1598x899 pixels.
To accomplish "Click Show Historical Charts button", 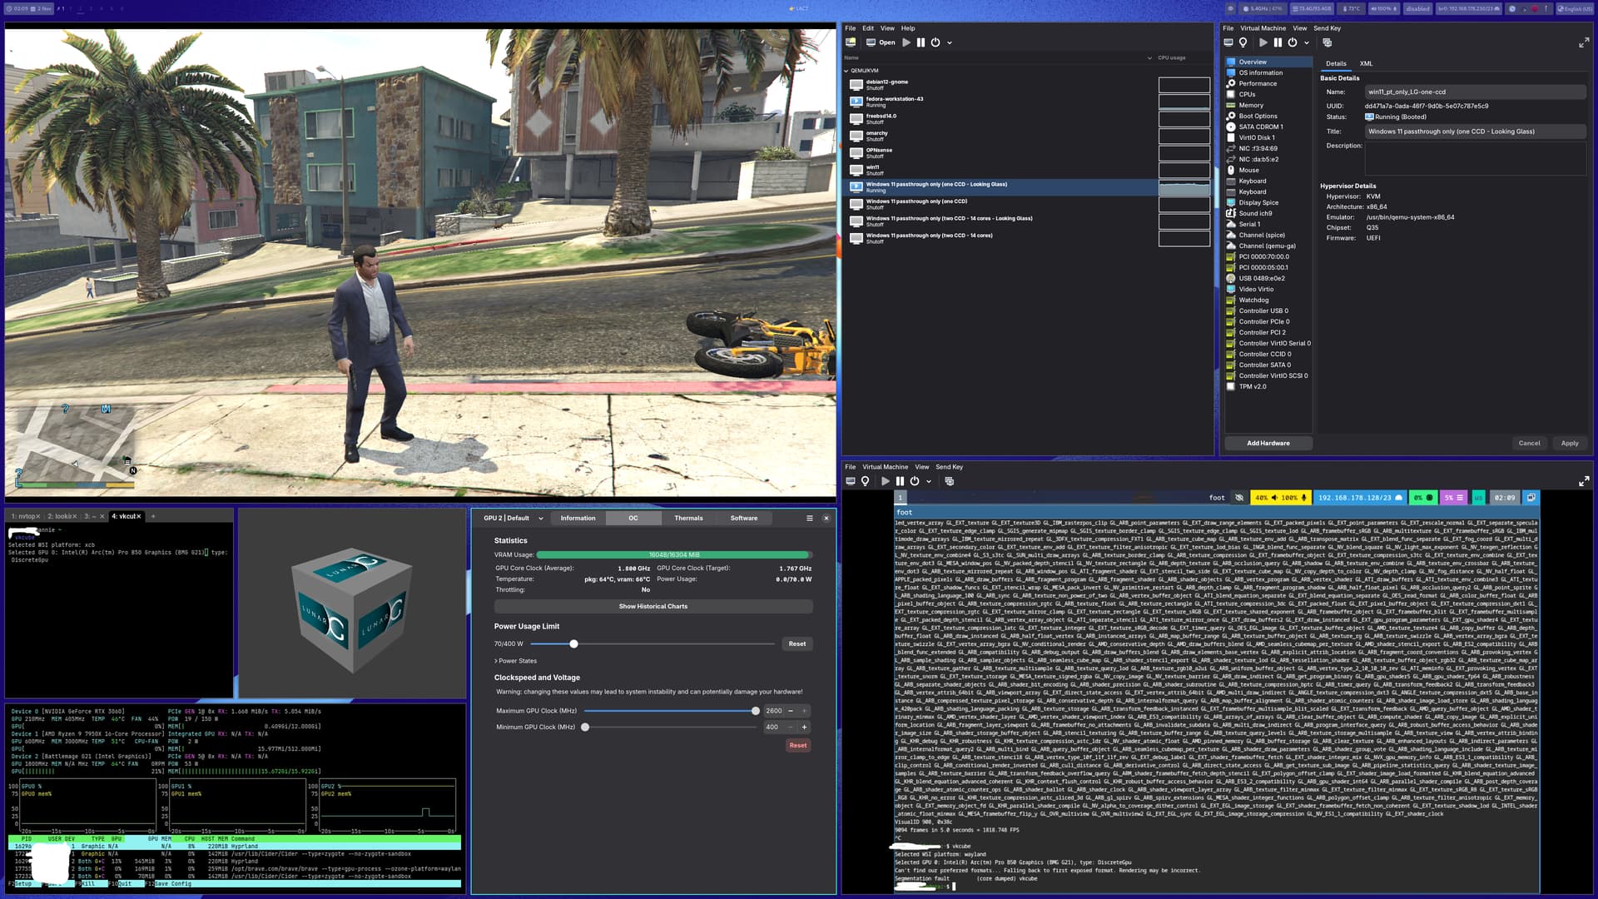I will coord(653,607).
